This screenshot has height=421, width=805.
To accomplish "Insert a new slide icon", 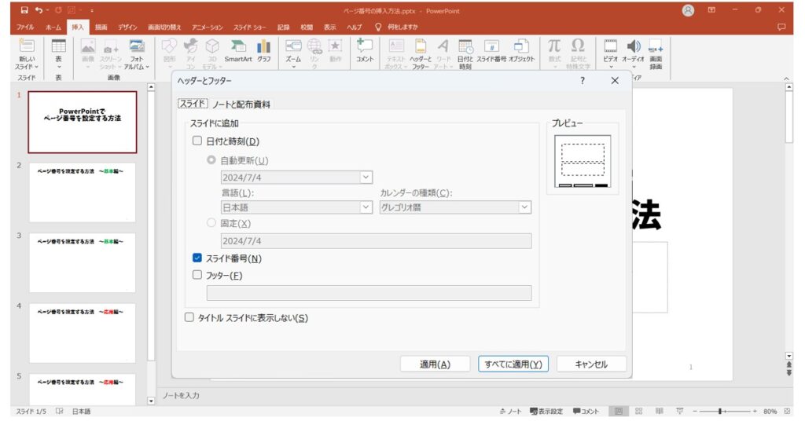I will [27, 46].
